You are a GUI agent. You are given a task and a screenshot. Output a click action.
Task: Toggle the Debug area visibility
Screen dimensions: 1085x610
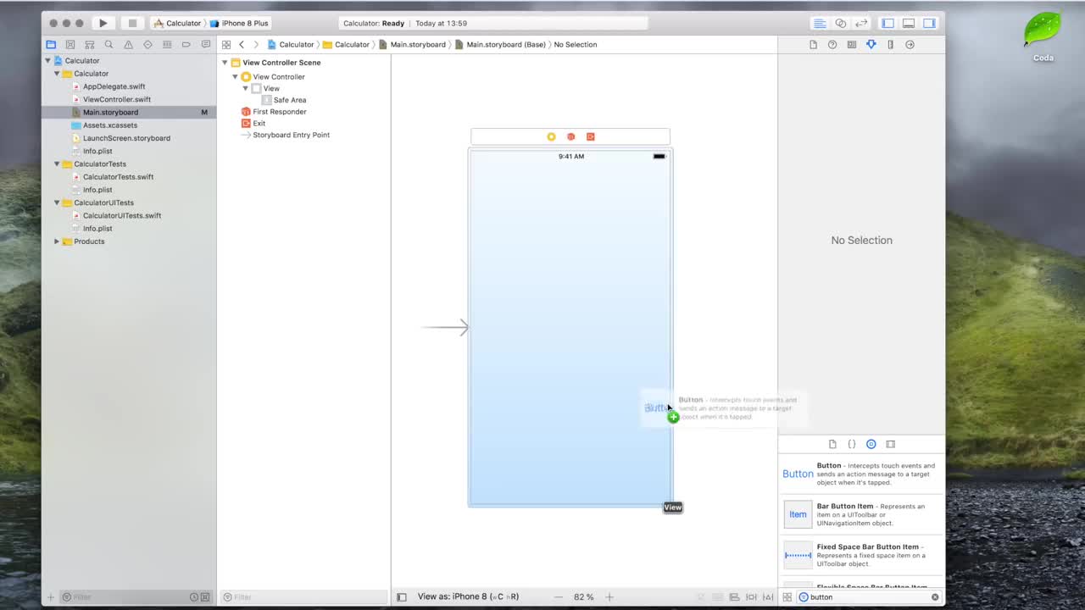pos(908,23)
